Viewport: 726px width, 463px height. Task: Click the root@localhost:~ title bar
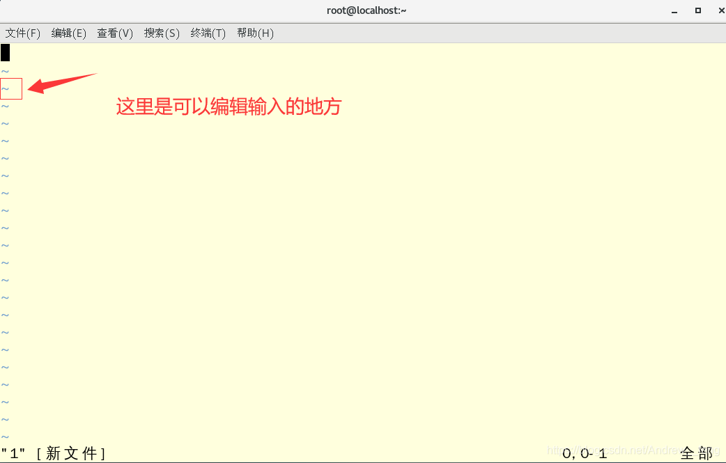coord(366,10)
